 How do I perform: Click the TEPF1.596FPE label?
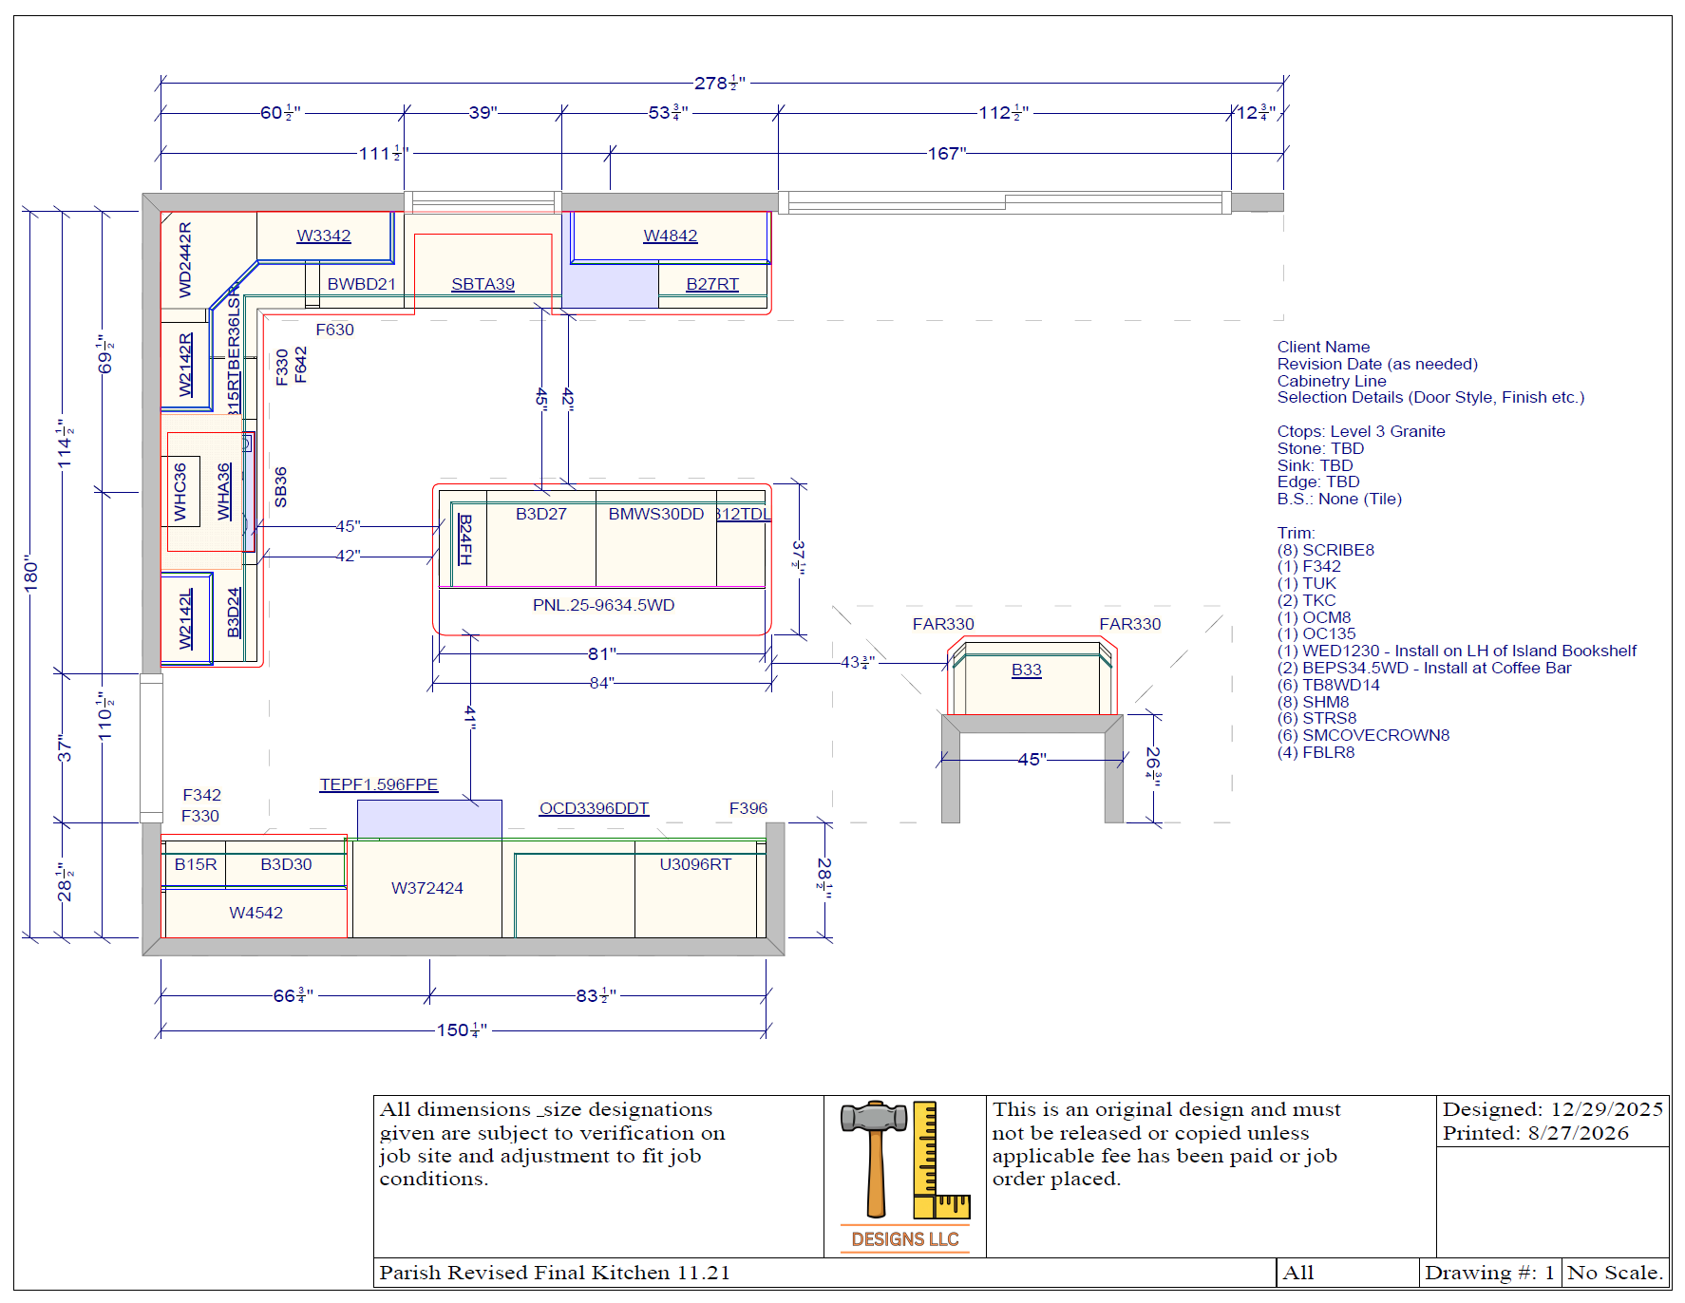(x=379, y=784)
